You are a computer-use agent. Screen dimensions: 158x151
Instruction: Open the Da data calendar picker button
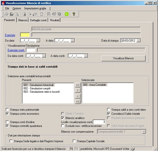click(x=38, y=41)
